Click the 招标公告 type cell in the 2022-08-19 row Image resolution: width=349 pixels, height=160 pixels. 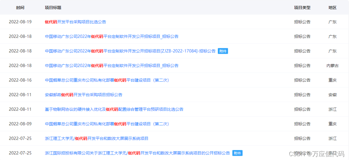tap(302, 22)
